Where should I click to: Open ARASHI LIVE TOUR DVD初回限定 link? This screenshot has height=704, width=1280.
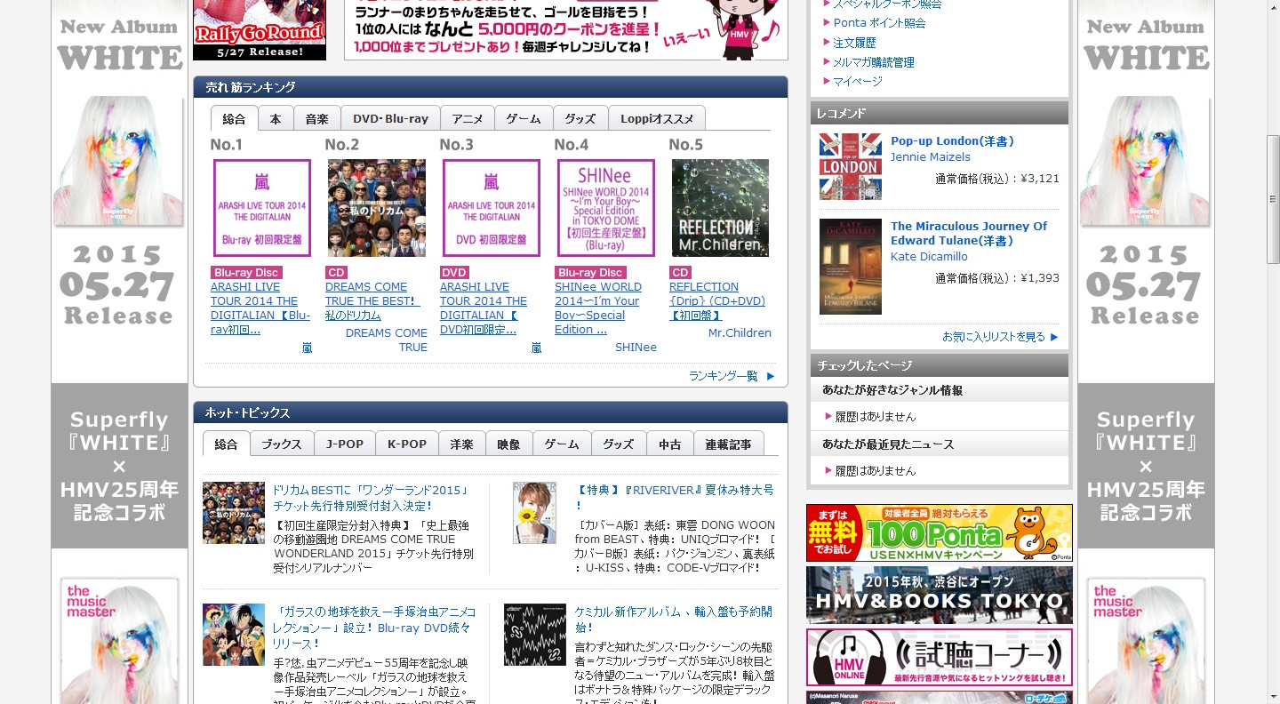coord(484,308)
